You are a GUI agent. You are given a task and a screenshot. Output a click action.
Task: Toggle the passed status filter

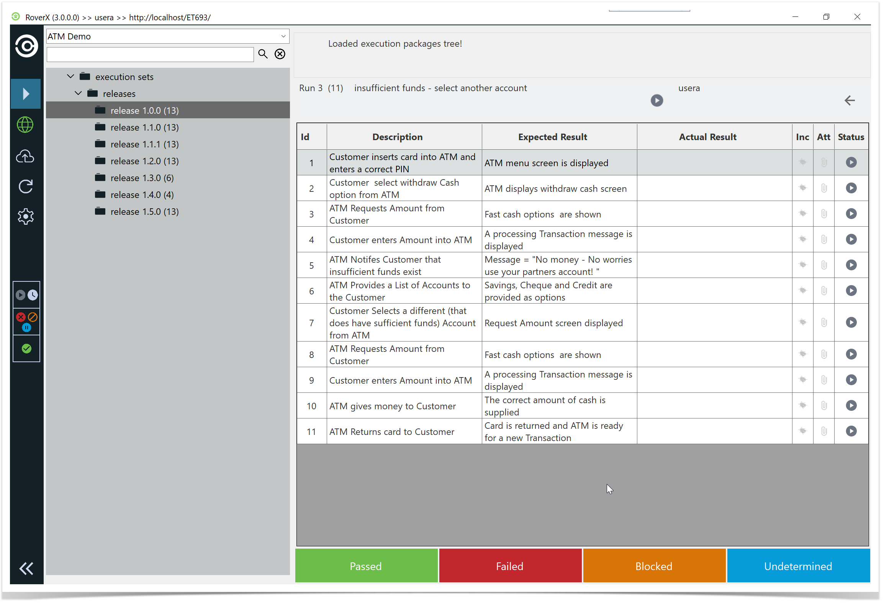pyautogui.click(x=26, y=348)
